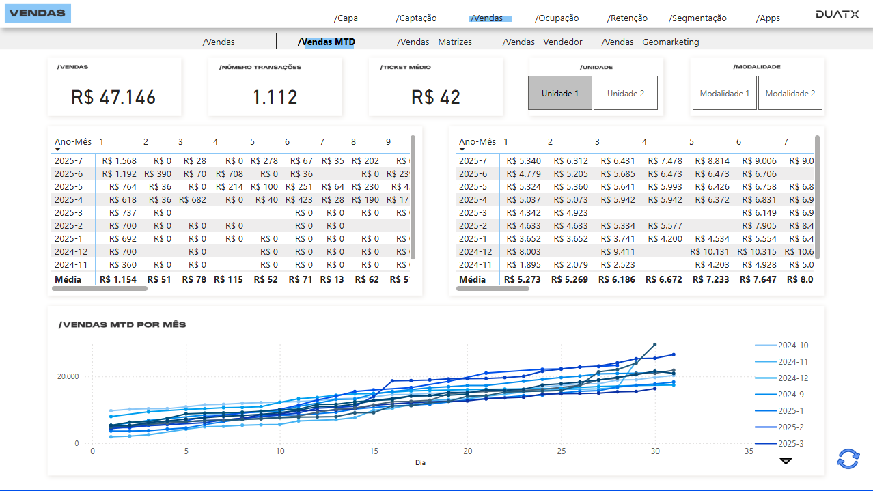
Task: Click the horizontal scrollbar below the left table
Action: pyautogui.click(x=98, y=289)
